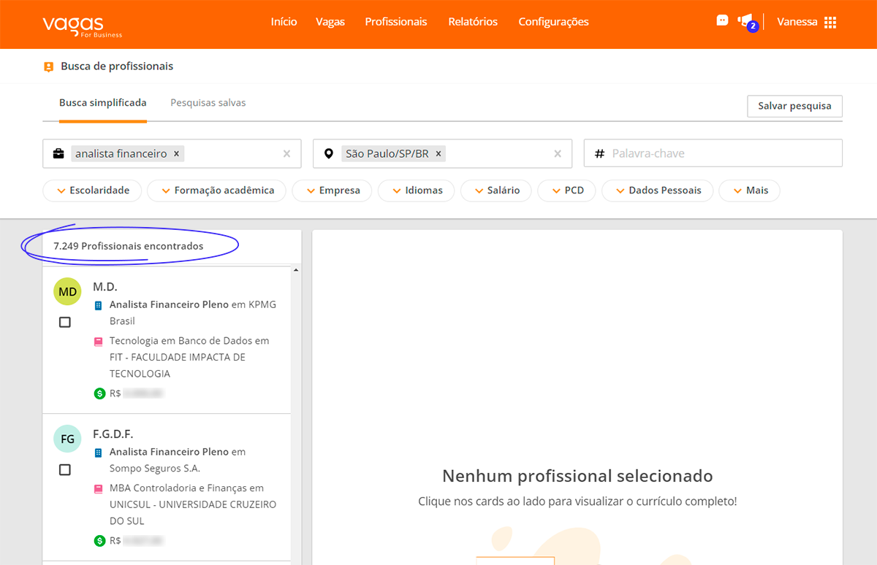Open Vagas in top navigation

pyautogui.click(x=330, y=22)
